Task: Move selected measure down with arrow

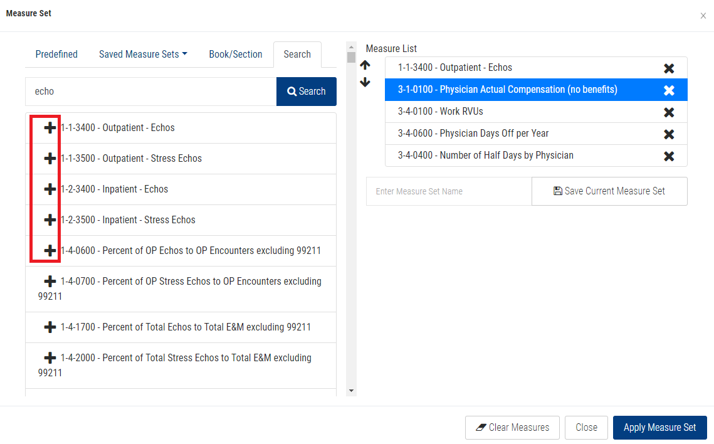Action: tap(365, 82)
